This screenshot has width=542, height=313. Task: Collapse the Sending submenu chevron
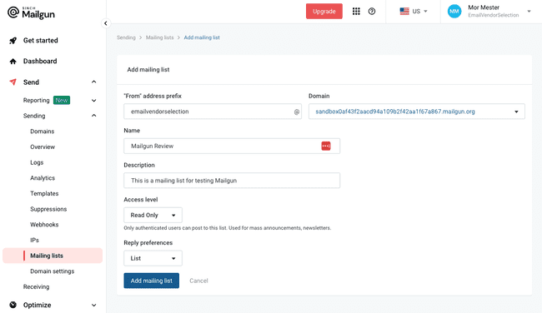pos(93,115)
